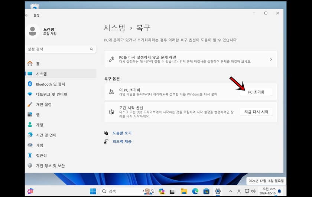This screenshot has height=197, width=312.
Task: Expand PC를 다시 설정하지 않고 문제 해결 chevron
Action: point(271,59)
